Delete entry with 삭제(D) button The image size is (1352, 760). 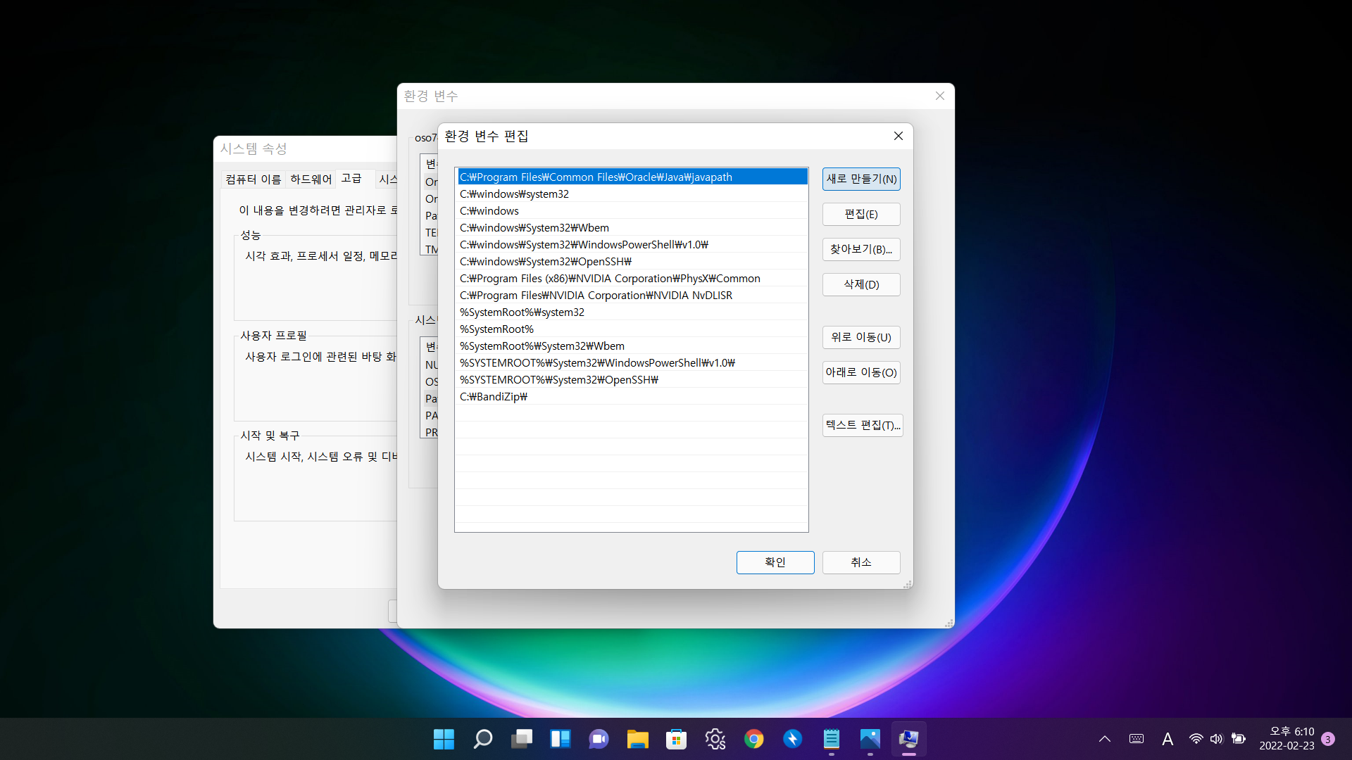point(861,284)
